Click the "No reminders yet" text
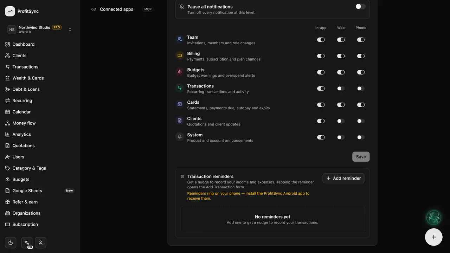This screenshot has height=253, width=450. (272, 217)
